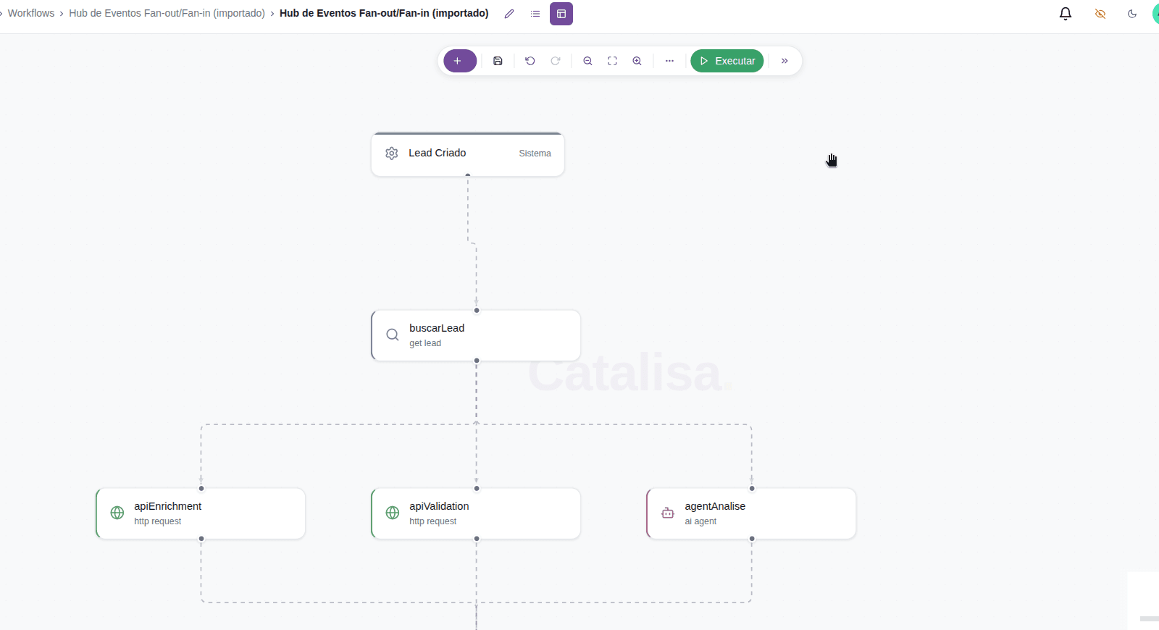Zoom in on the workflow canvas

coord(637,61)
